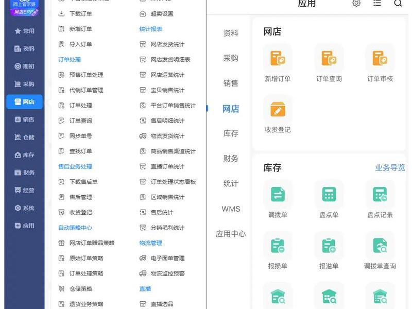Open 盘点记录 inventory icon

(380, 194)
